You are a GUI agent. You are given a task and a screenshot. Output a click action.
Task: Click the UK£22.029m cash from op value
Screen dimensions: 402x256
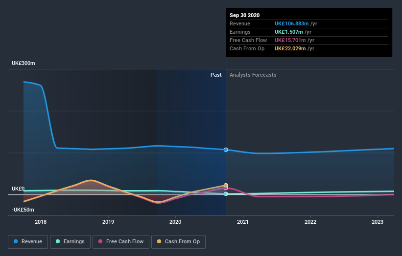point(290,48)
